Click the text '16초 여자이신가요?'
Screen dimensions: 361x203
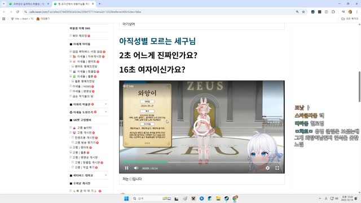pos(152,70)
